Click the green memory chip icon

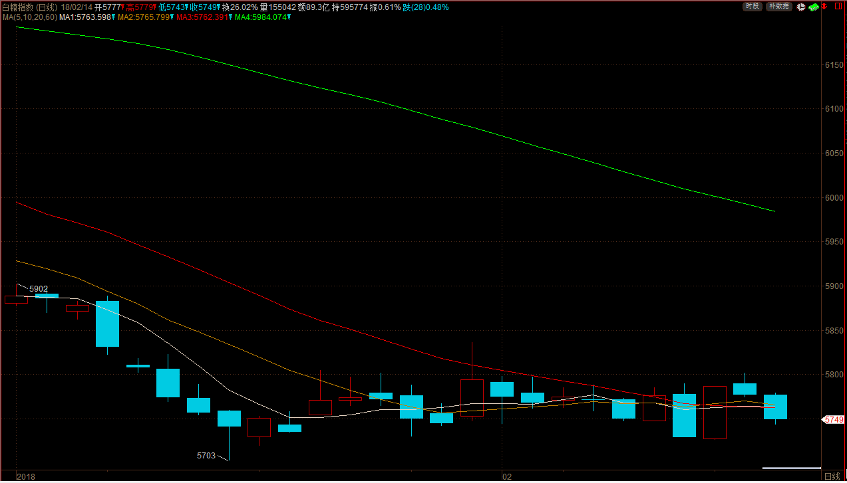point(814,7)
